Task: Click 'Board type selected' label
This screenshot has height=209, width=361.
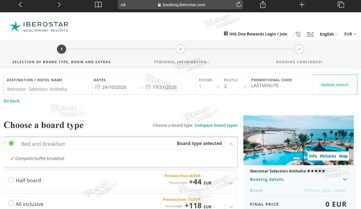Action: point(199,143)
